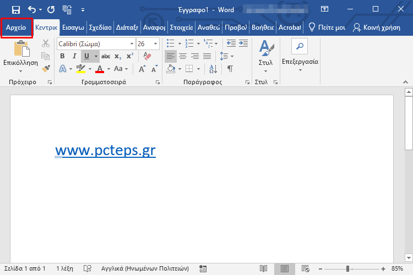Increase font size with larger A
This screenshot has height=275, width=413.
coord(142,69)
